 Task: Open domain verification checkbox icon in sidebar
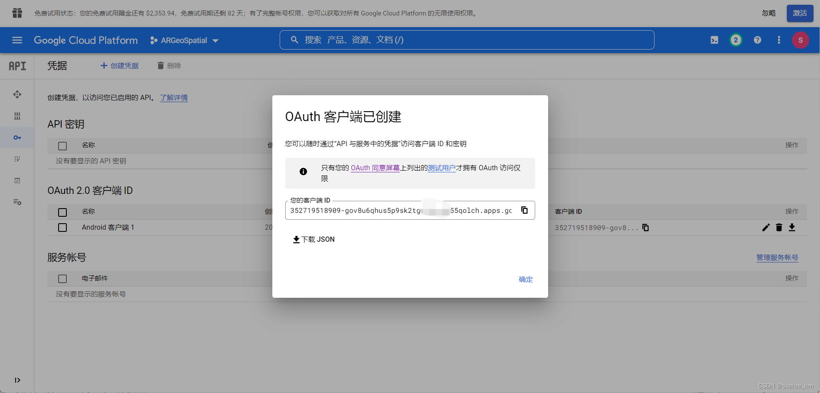(17, 181)
